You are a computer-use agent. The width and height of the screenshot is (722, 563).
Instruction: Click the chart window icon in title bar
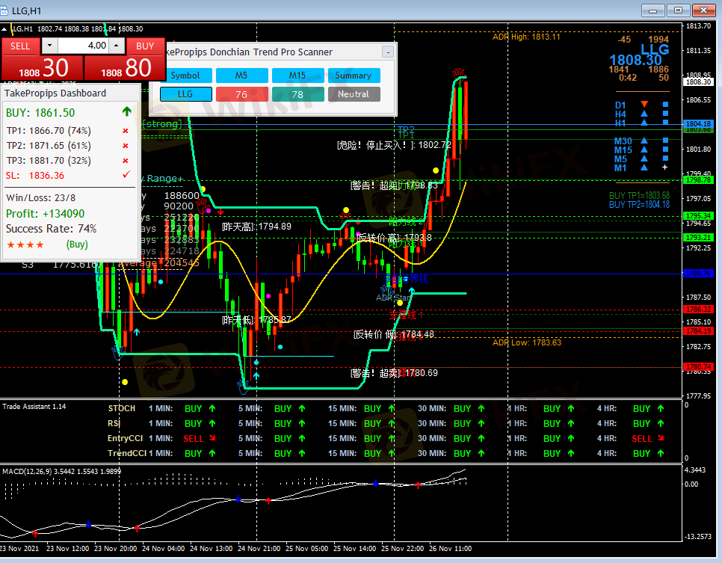click(x=6, y=10)
